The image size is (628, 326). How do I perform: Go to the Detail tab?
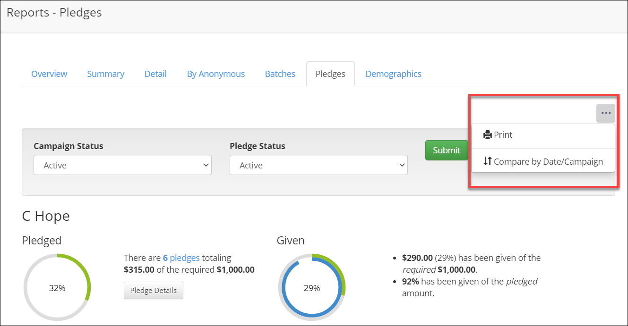[155, 74]
